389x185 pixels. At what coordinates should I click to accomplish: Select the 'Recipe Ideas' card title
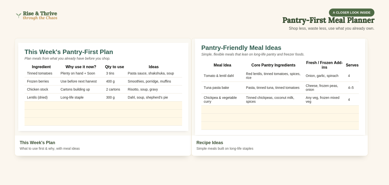(x=210, y=143)
